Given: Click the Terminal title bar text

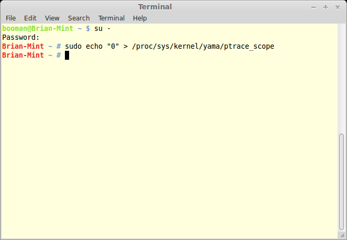Looking at the screenshot, I should pyautogui.click(x=155, y=7).
